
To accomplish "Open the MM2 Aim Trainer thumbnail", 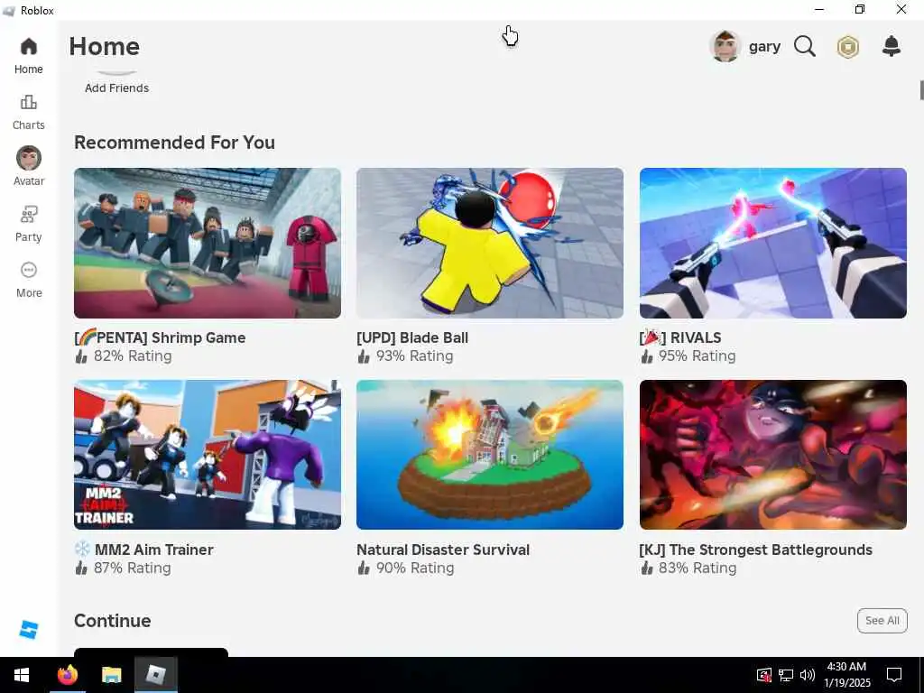I will pos(208,455).
